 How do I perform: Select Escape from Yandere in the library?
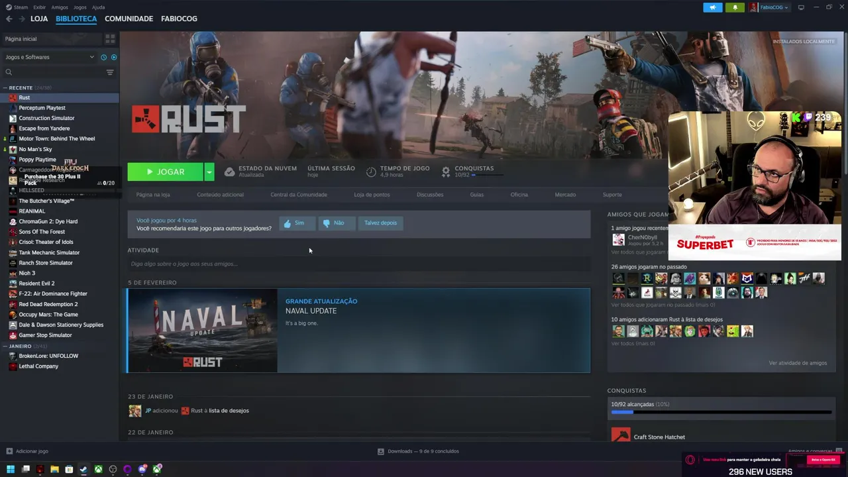44,129
